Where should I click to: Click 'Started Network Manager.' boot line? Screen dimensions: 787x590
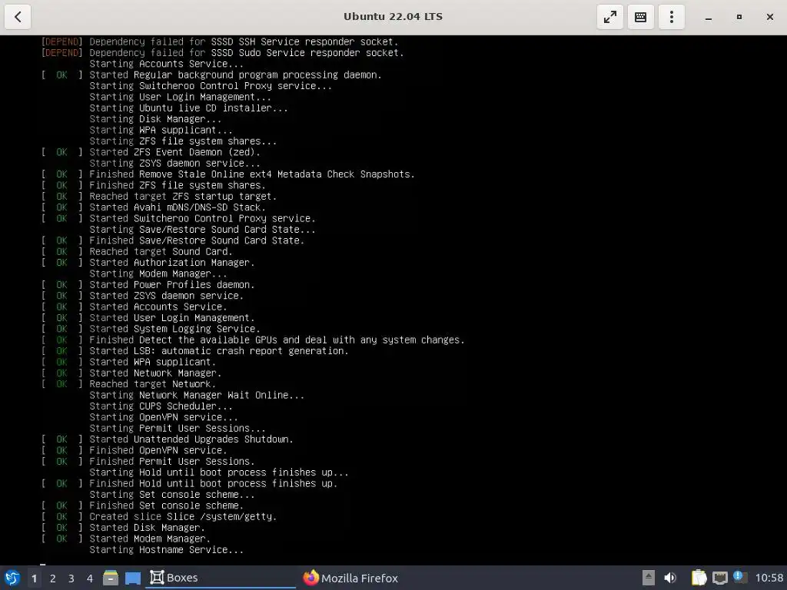pos(155,373)
